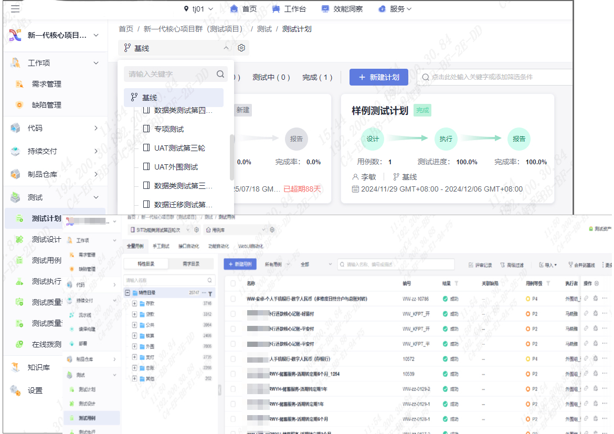The height and width of the screenshot is (434, 614).
Task: Expand the 外围 folder in 特性目录 tree
Action: [134, 347]
